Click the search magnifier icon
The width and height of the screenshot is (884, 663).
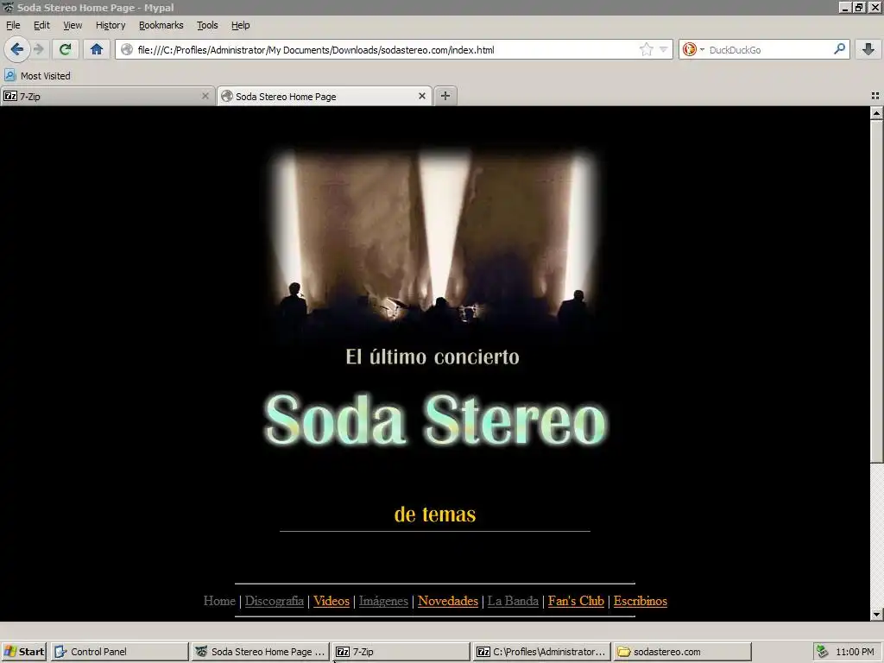839,49
